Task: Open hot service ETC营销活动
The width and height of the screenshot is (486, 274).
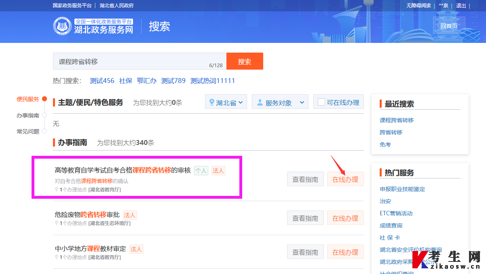Action: [x=396, y=213]
